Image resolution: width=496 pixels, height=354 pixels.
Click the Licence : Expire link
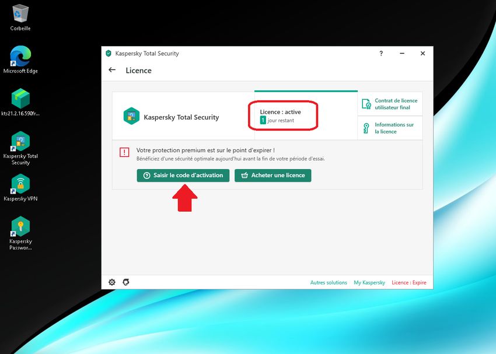click(x=408, y=282)
